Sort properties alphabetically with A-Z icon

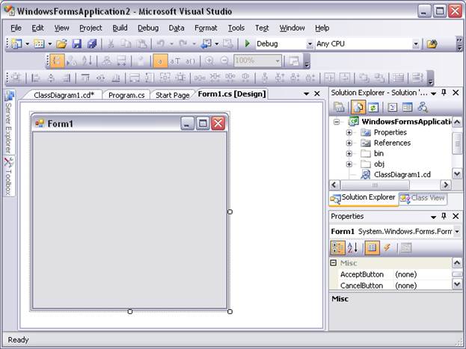point(352,247)
